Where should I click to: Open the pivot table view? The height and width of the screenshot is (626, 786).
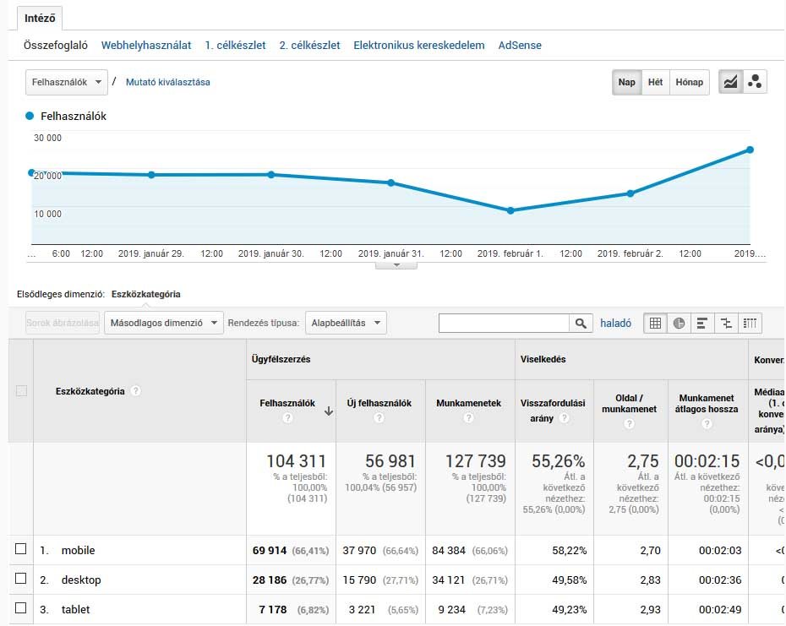click(x=750, y=323)
